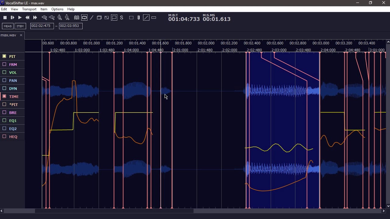Toggle the DYN parameter checkbox
This screenshot has width=390, height=219.
4,88
